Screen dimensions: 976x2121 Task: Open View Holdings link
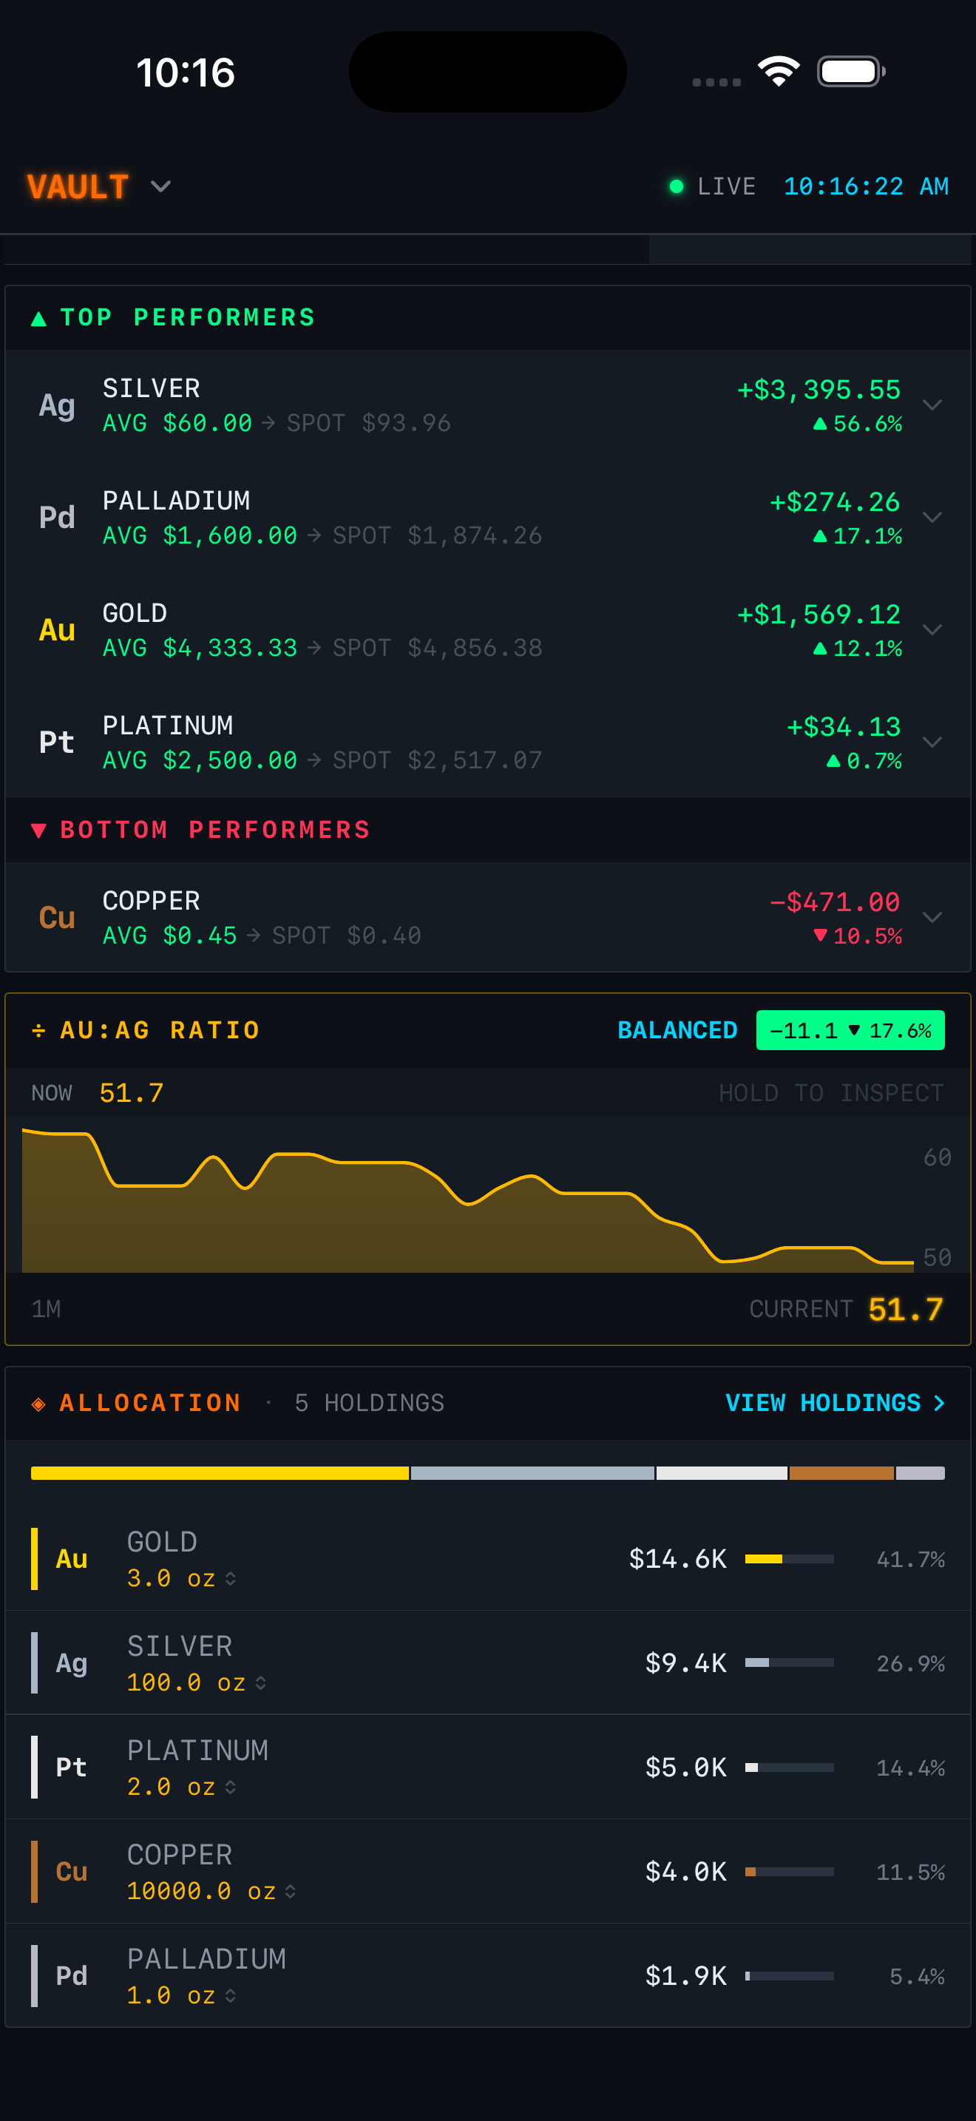click(833, 1403)
